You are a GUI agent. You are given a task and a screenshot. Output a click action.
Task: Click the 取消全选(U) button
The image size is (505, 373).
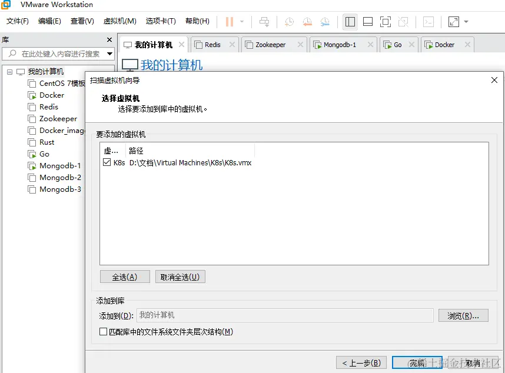click(x=180, y=277)
